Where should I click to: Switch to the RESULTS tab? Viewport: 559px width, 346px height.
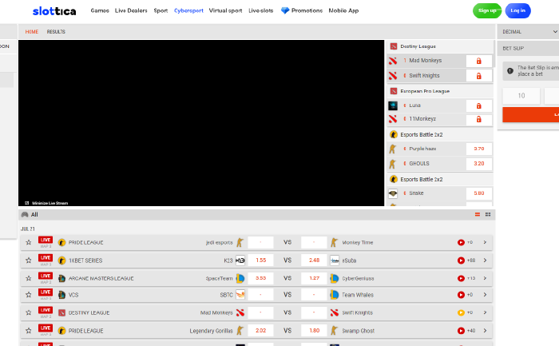[56, 32]
